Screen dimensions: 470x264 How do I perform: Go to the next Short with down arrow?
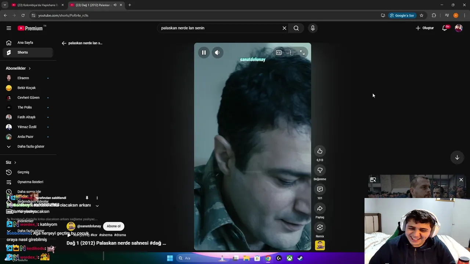(x=457, y=157)
